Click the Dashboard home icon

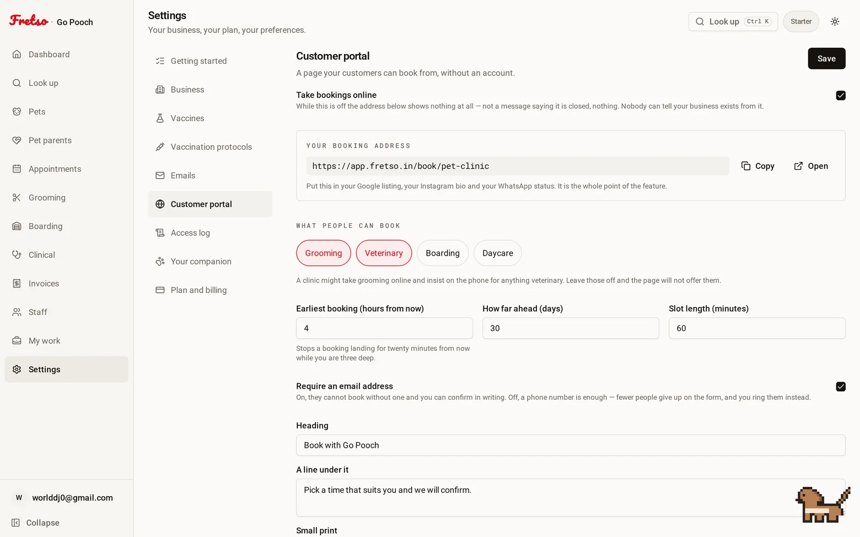(x=17, y=54)
